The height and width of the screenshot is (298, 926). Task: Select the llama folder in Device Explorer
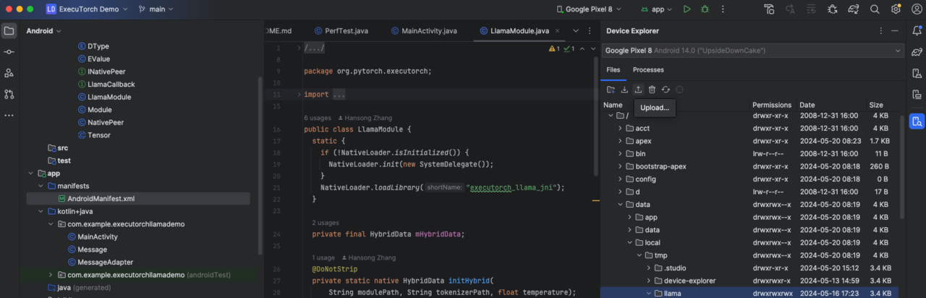pos(672,293)
